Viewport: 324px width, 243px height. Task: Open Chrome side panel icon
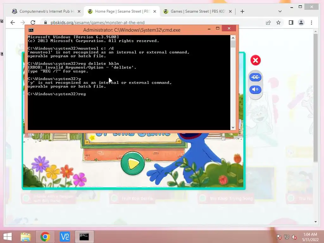coord(291,22)
